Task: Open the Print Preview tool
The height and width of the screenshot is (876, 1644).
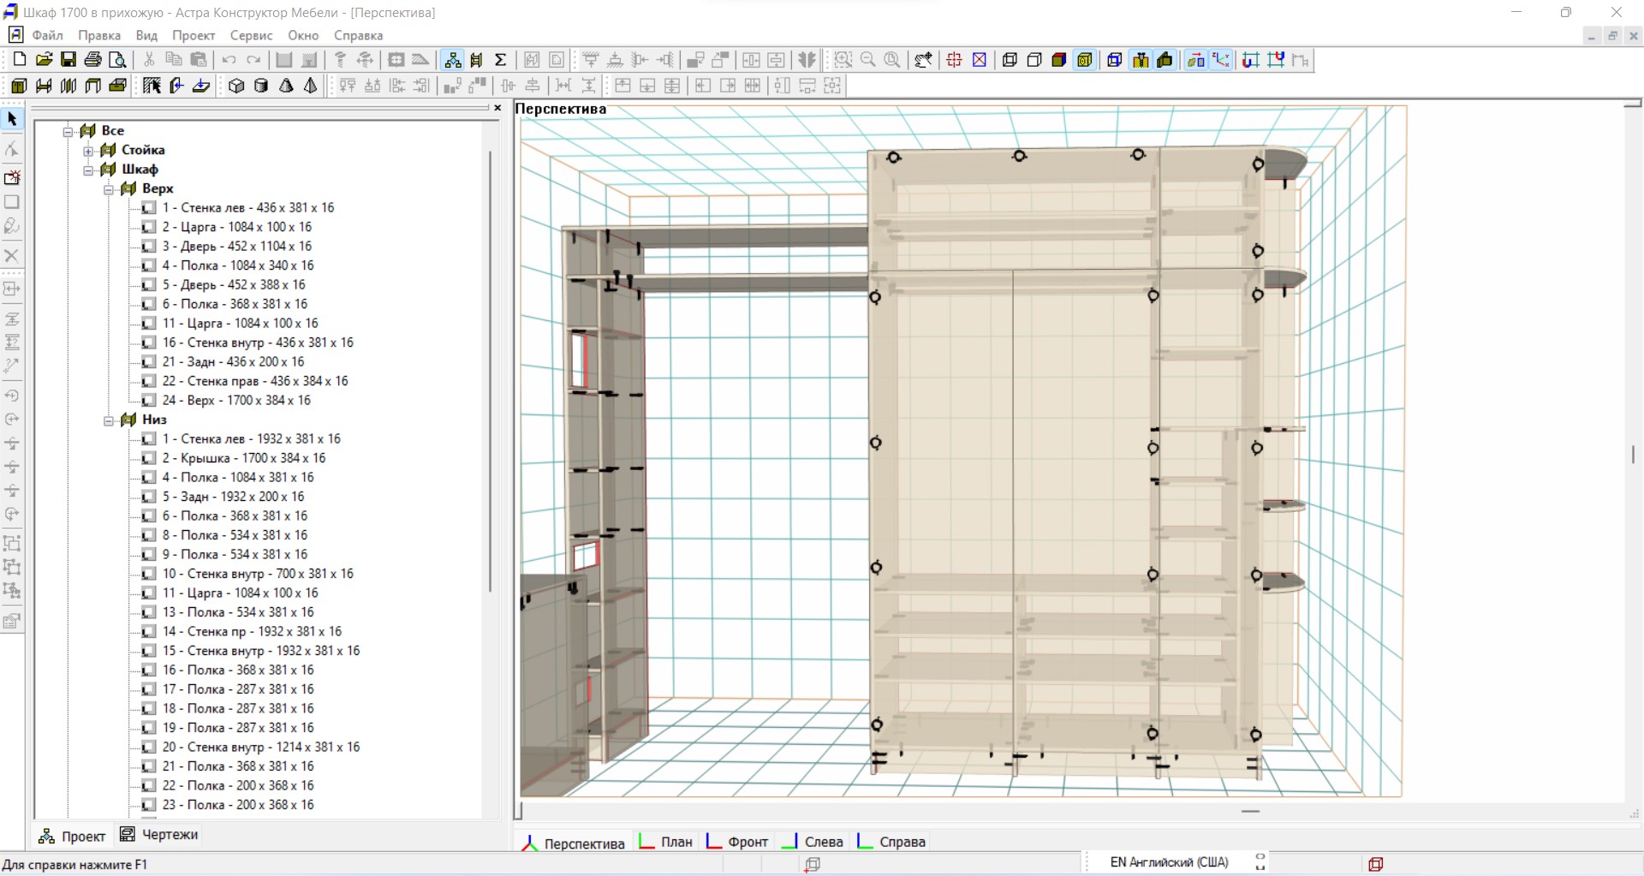Action: click(x=118, y=59)
